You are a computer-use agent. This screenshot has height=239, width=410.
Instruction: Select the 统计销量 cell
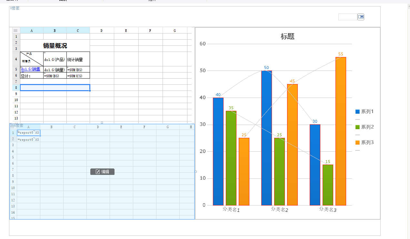[x=78, y=59]
